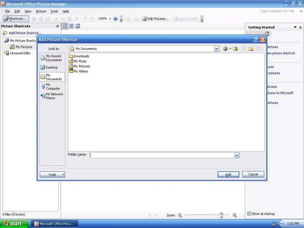This screenshot has height=228, width=304.
Task: Click the keyboard icon in system tray
Action: 273,224
